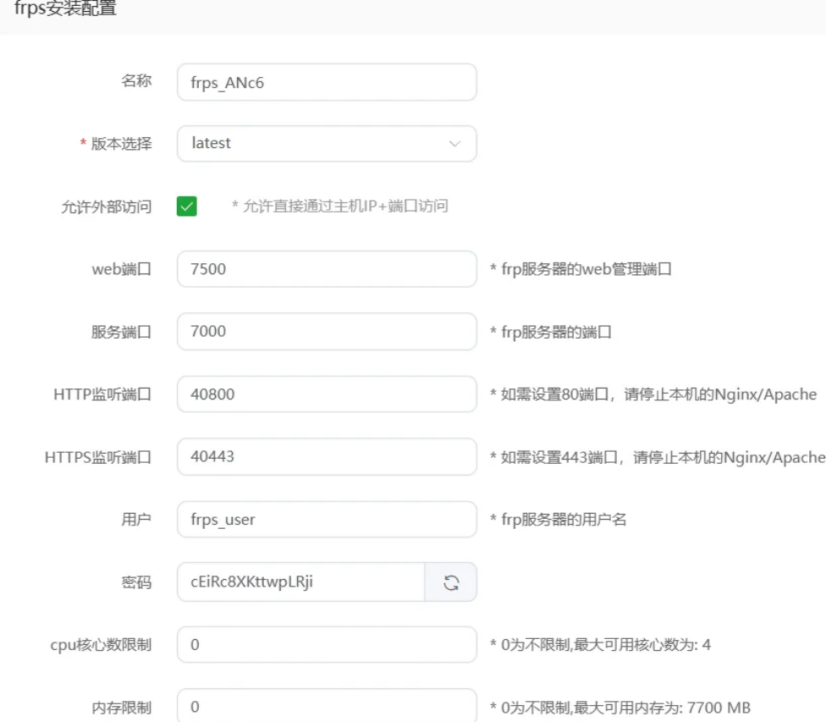Click the 最大可用内存为 7700 MB hint
Screen dimensions: 826x722
[619, 708]
